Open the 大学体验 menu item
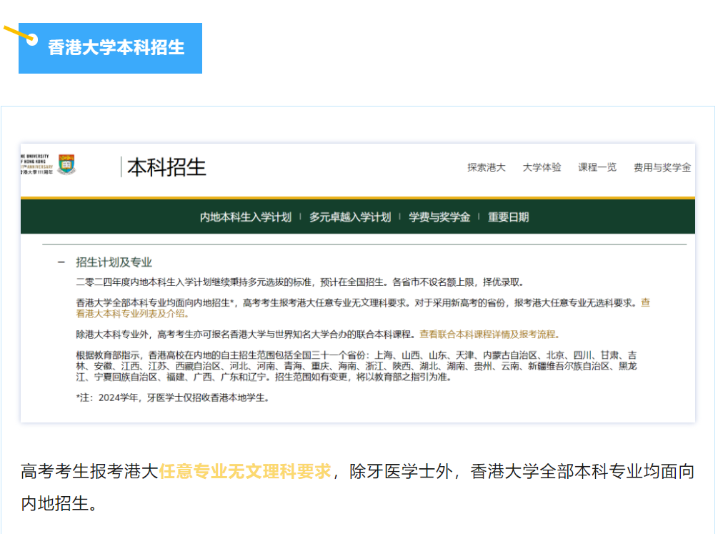The height and width of the screenshot is (534, 718). pos(542,167)
